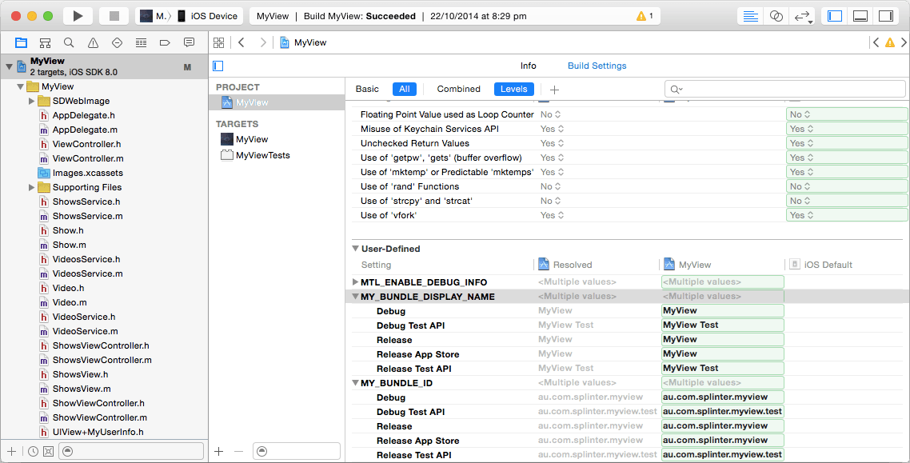This screenshot has width=910, height=463.
Task: Show the Version editor
Action: pyautogui.click(x=802, y=16)
